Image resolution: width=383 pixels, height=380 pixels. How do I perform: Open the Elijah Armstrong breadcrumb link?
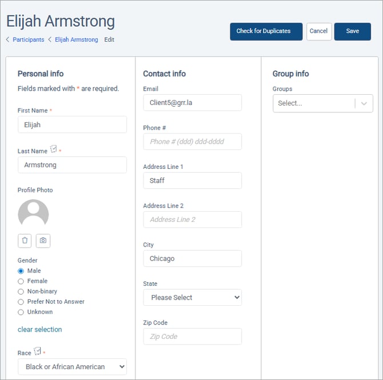(x=76, y=40)
